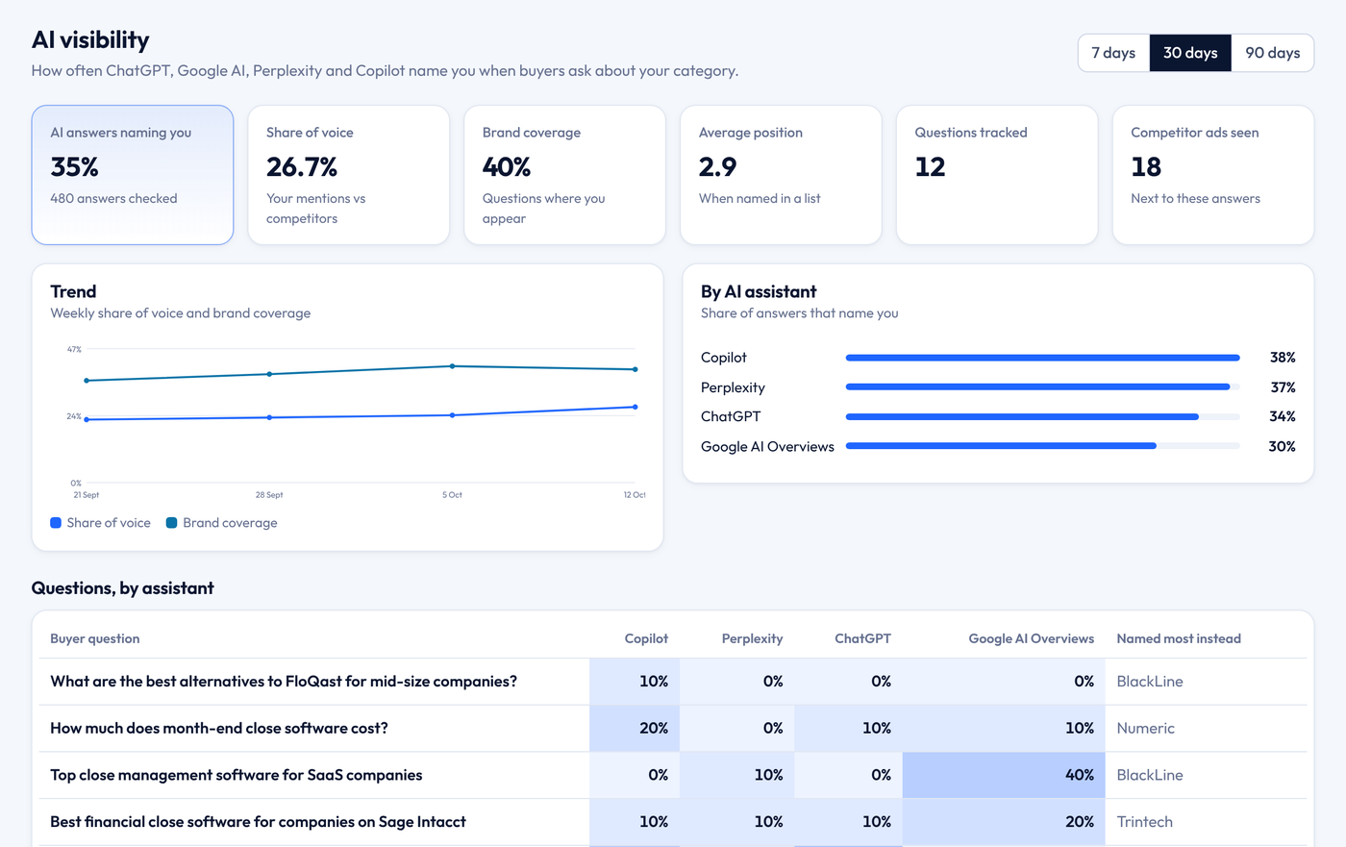
Task: Click the Questions, by assistant heading
Action: pos(123,588)
